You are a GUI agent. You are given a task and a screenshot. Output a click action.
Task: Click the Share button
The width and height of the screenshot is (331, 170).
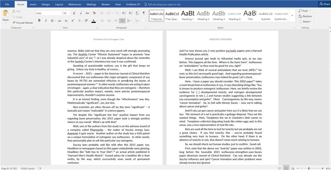click(325, 4)
